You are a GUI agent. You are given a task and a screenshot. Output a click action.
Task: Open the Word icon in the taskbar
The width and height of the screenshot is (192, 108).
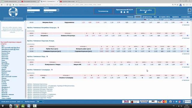point(29,106)
